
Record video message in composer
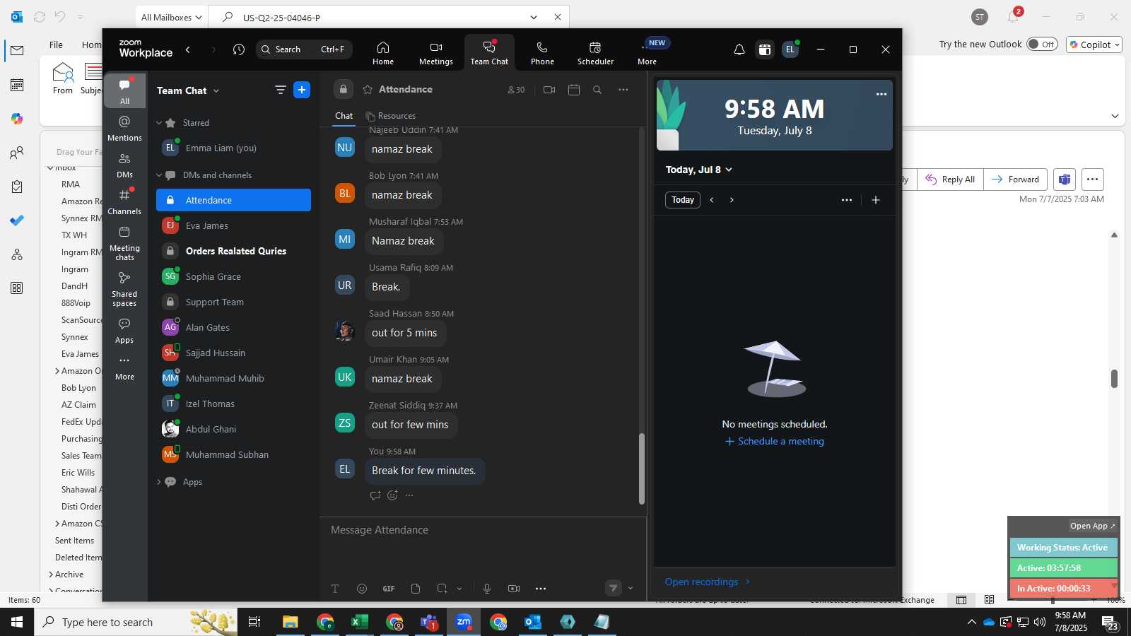click(514, 589)
